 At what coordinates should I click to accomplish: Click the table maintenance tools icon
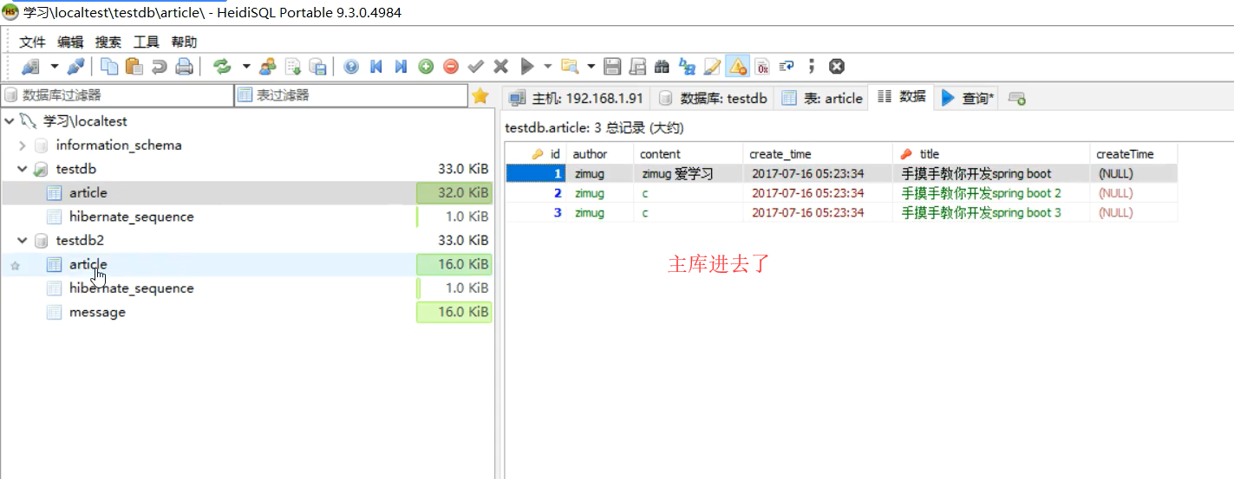click(318, 66)
